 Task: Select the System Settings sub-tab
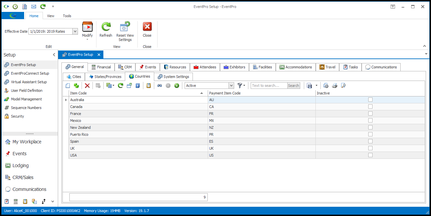pyautogui.click(x=173, y=77)
